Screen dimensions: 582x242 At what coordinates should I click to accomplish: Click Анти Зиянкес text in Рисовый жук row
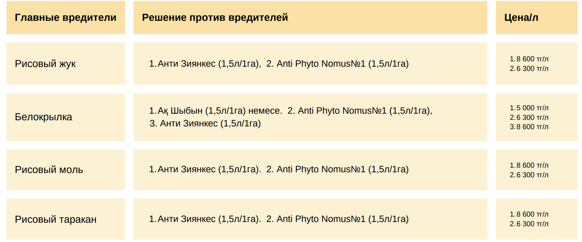click(187, 64)
